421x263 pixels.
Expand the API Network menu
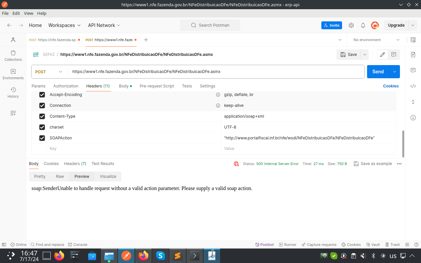pyautogui.click(x=104, y=25)
